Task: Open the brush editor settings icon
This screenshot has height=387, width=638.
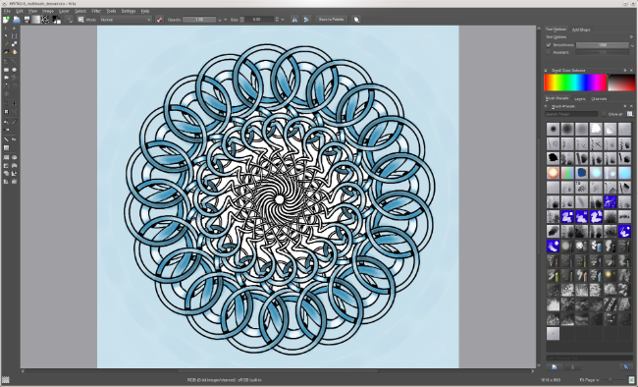Action: (69, 19)
